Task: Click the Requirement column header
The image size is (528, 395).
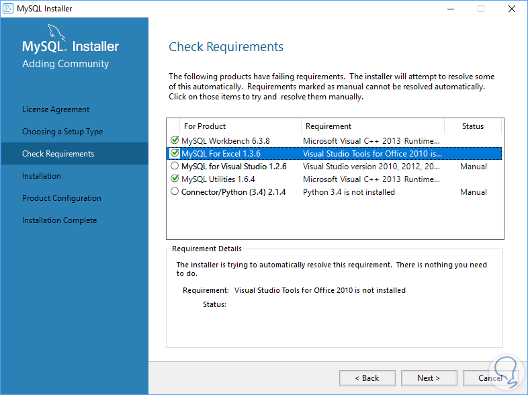Action: pyautogui.click(x=372, y=126)
